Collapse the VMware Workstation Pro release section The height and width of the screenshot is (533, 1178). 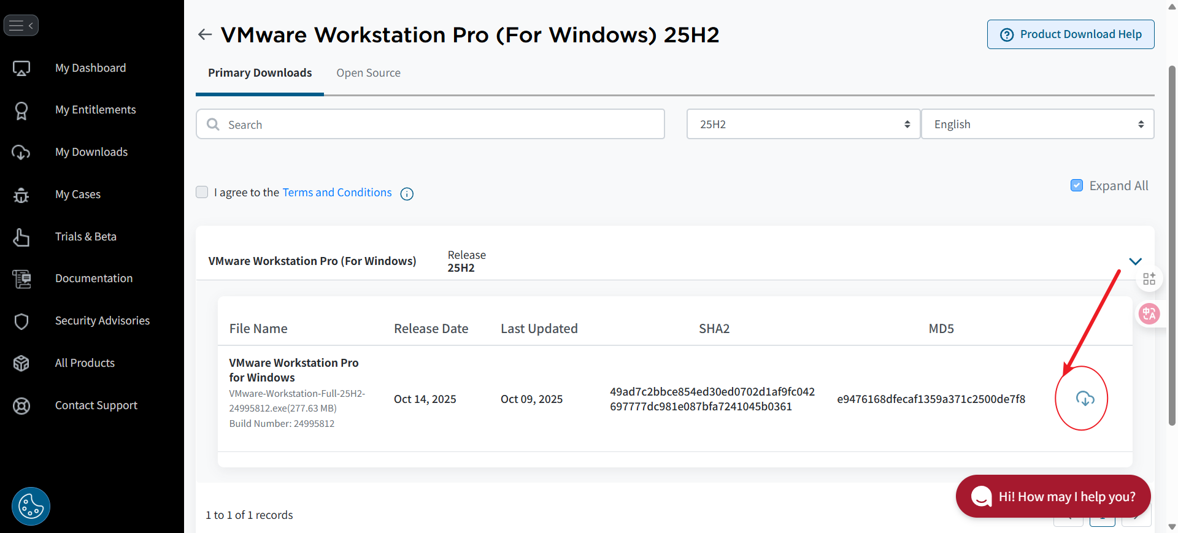click(x=1136, y=261)
